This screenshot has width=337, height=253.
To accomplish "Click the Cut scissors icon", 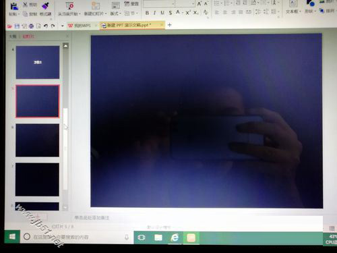I will coord(25,4).
